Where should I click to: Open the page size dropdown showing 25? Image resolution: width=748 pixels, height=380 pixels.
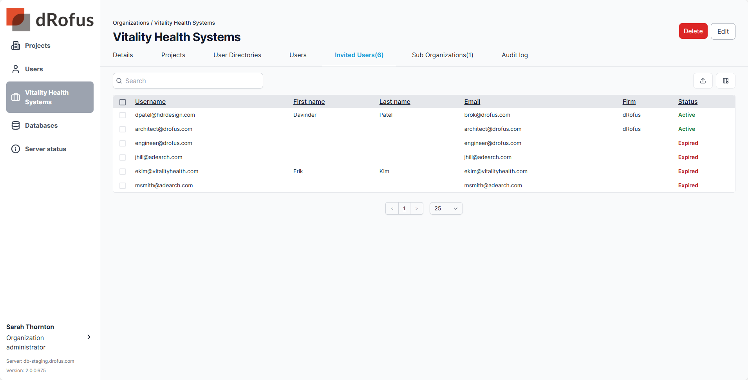click(446, 208)
